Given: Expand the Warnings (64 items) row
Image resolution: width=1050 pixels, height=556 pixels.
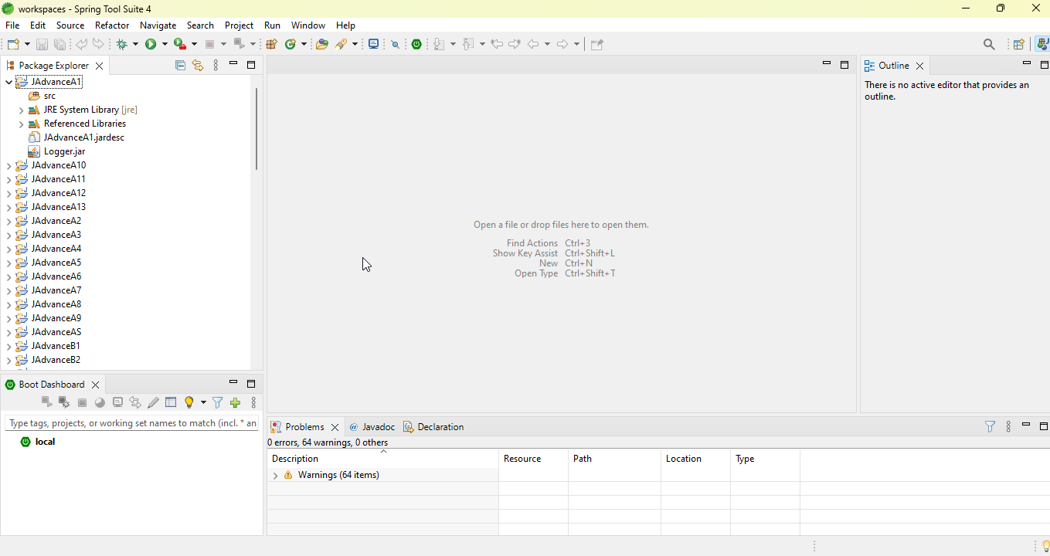Looking at the screenshot, I should [x=275, y=476].
